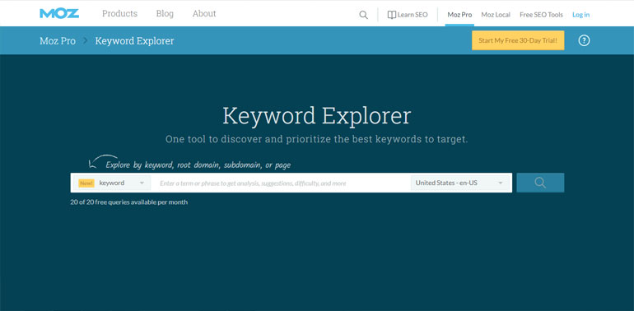Click 'Explore by keyword, root domain' hint text
The width and height of the screenshot is (634, 311).
tap(198, 165)
